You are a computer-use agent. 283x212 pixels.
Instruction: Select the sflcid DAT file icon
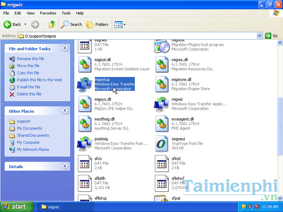(162, 163)
